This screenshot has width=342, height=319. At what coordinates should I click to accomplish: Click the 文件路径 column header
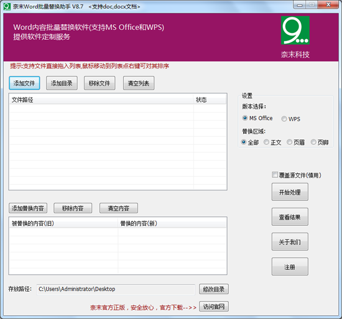[x=101, y=99]
